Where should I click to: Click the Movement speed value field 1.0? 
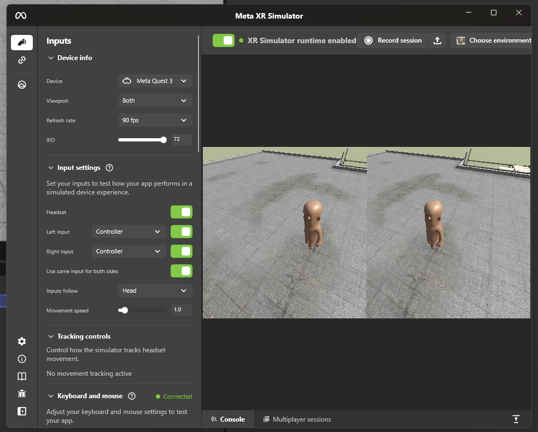[x=182, y=310]
